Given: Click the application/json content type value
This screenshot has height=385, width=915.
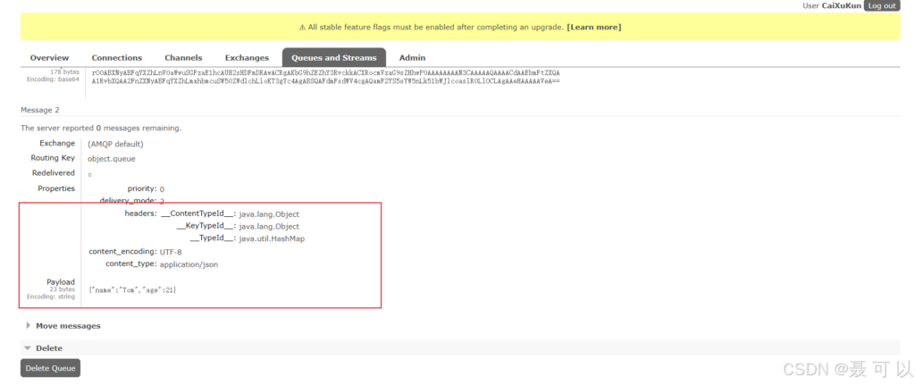Looking at the screenshot, I should [189, 264].
